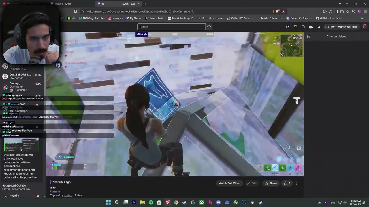Open Free Online Image bookmark
The height and width of the screenshot is (207, 369).
[x=181, y=18]
